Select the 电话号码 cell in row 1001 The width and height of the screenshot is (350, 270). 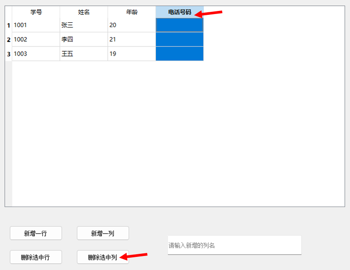pyautogui.click(x=180, y=25)
